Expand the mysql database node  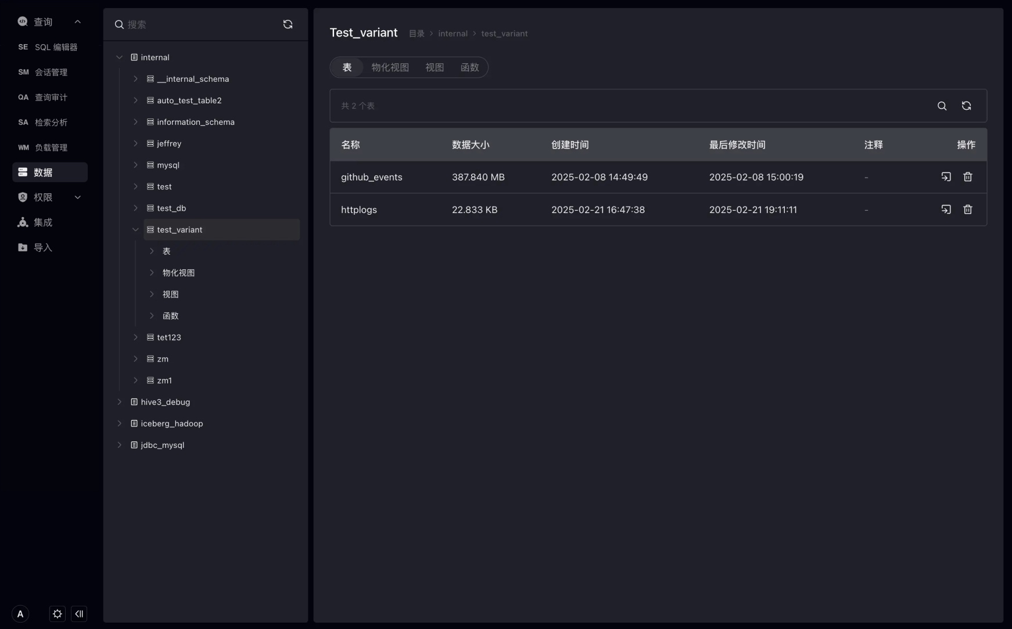[x=135, y=165]
